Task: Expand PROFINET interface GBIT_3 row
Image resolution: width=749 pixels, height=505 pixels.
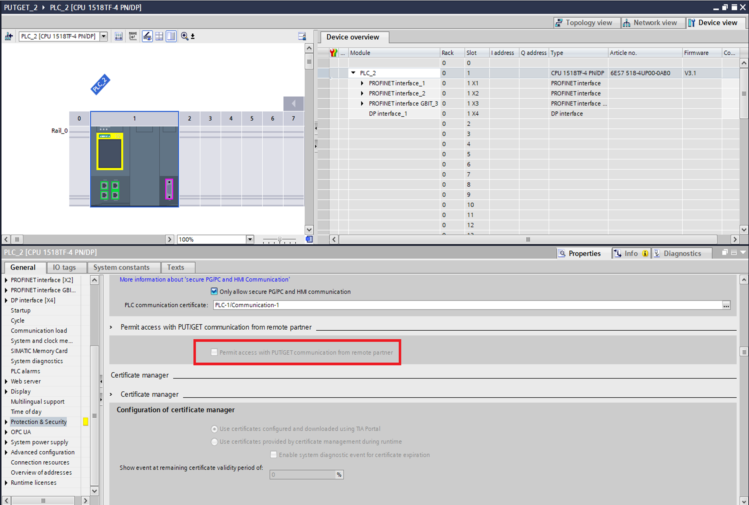Action: coord(362,104)
